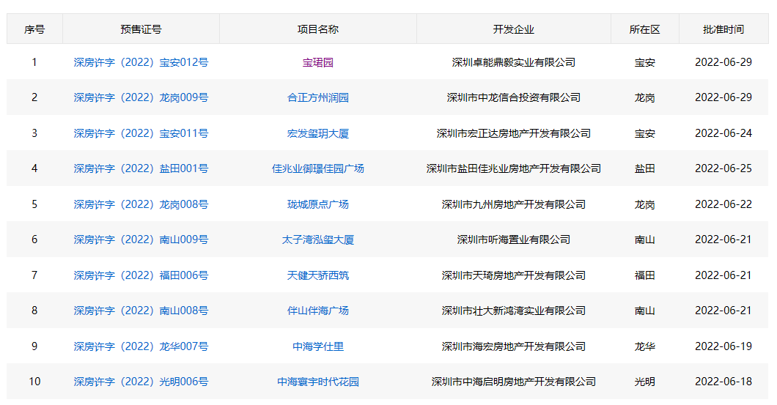Open permit link 深房许字（2022）南山008号
The height and width of the screenshot is (405, 777).
141,311
